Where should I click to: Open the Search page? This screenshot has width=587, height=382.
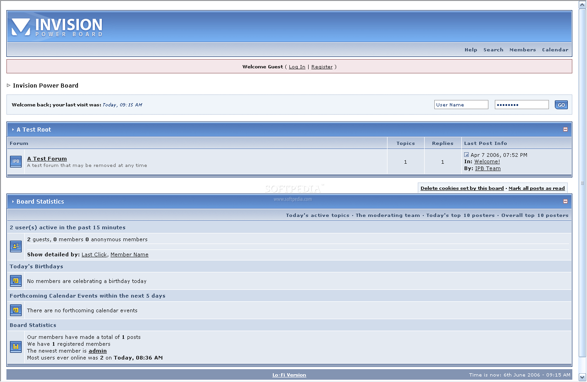pyautogui.click(x=493, y=50)
